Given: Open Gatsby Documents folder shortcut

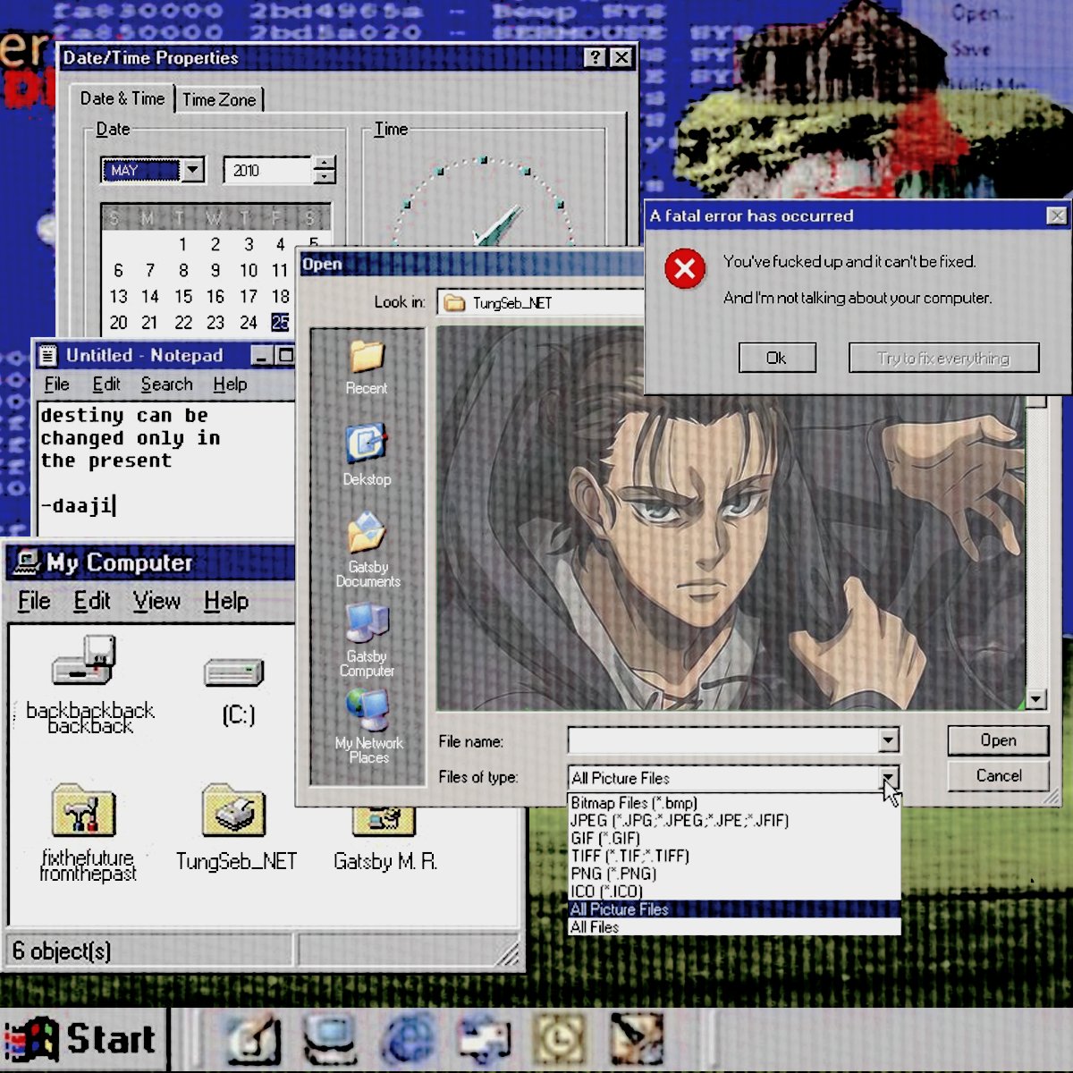Looking at the screenshot, I should 367,533.
